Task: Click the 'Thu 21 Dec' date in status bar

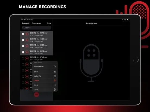Action: click(30, 20)
